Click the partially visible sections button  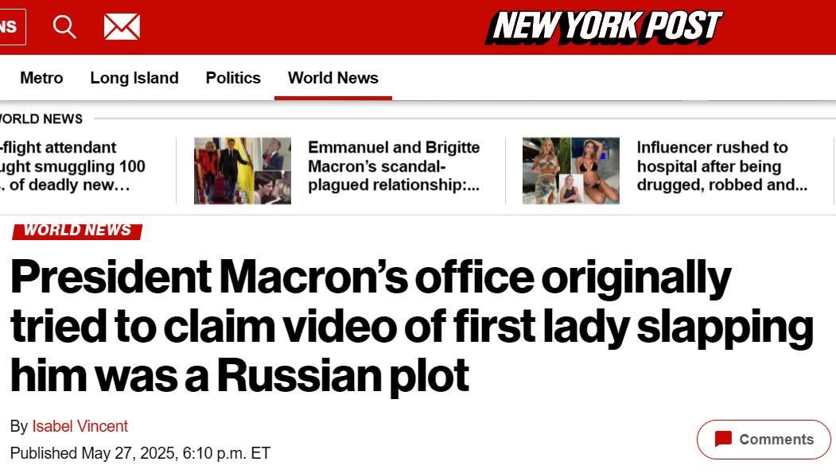(x=12, y=27)
